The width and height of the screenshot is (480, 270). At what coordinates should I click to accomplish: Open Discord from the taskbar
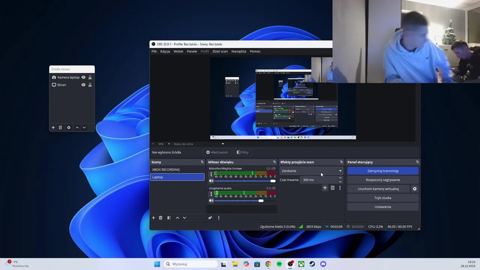point(323,264)
